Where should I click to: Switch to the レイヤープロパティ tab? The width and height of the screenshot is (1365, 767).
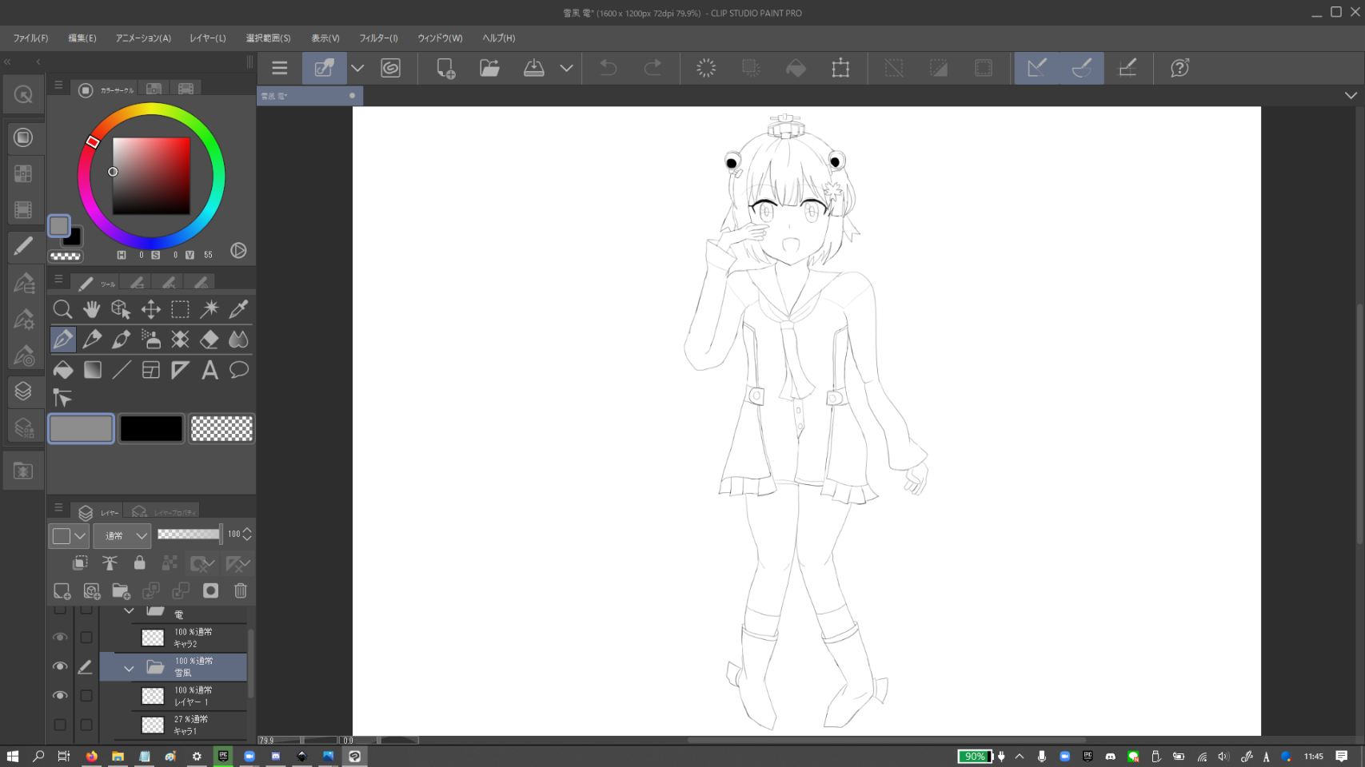[x=165, y=512]
